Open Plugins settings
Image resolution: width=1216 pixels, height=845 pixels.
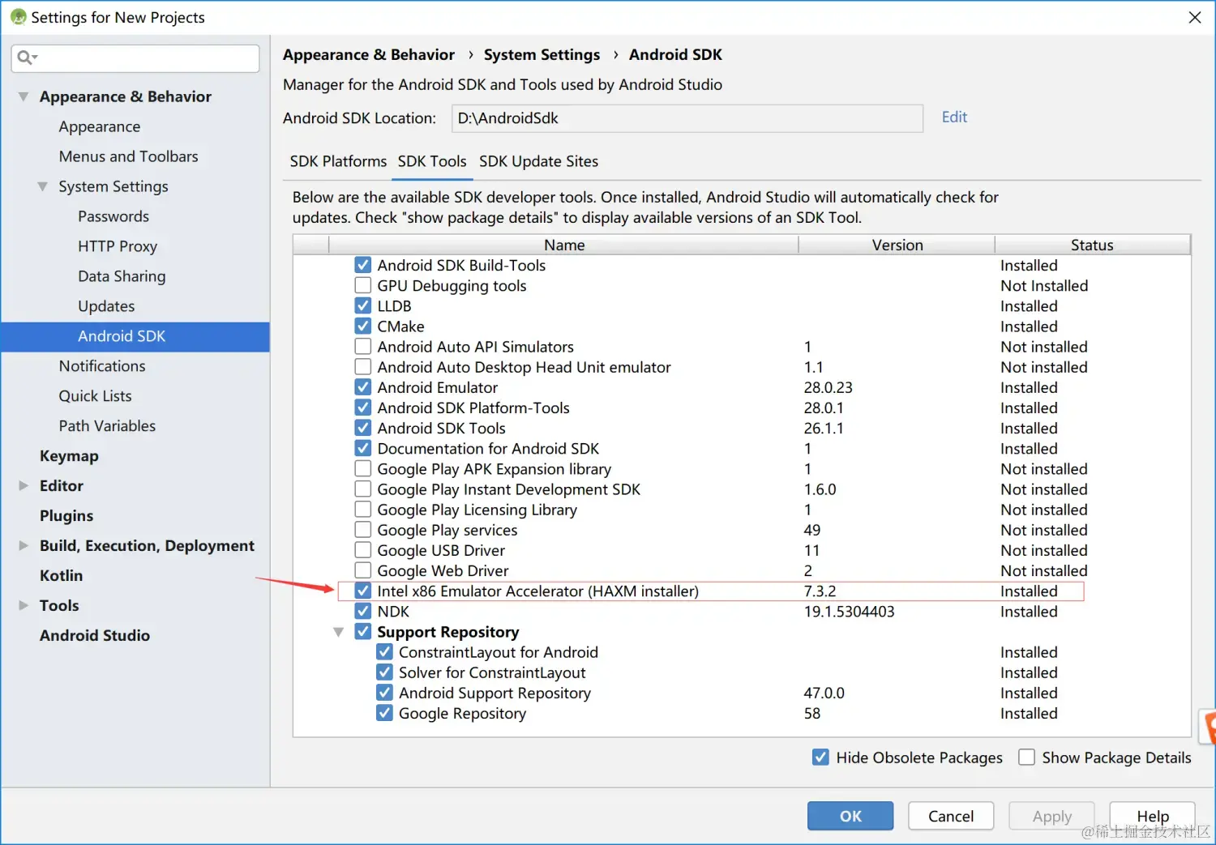pos(66,516)
